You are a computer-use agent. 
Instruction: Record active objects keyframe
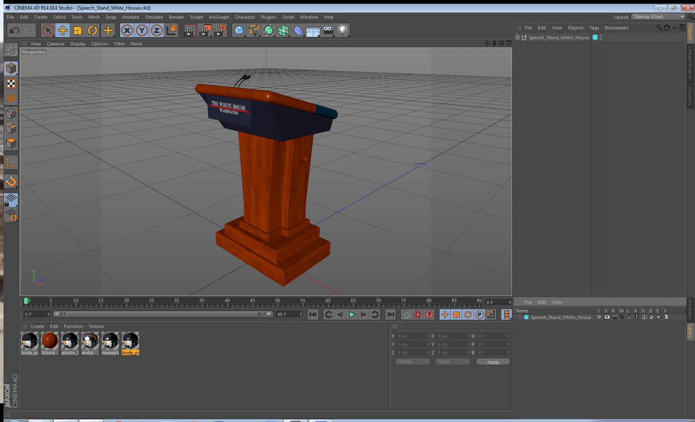click(x=406, y=315)
